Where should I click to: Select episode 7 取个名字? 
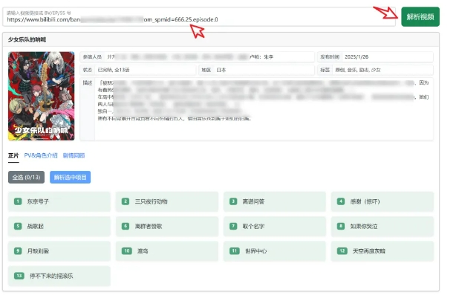pyautogui.click(x=275, y=227)
